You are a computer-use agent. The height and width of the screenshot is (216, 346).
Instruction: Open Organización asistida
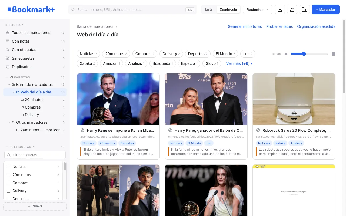click(316, 26)
